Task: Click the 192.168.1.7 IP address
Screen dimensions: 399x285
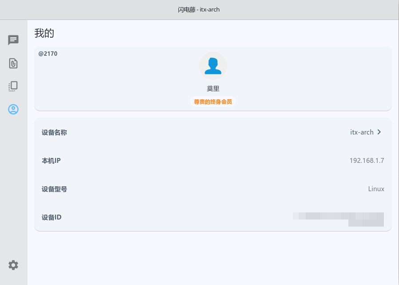Action: 367,161
